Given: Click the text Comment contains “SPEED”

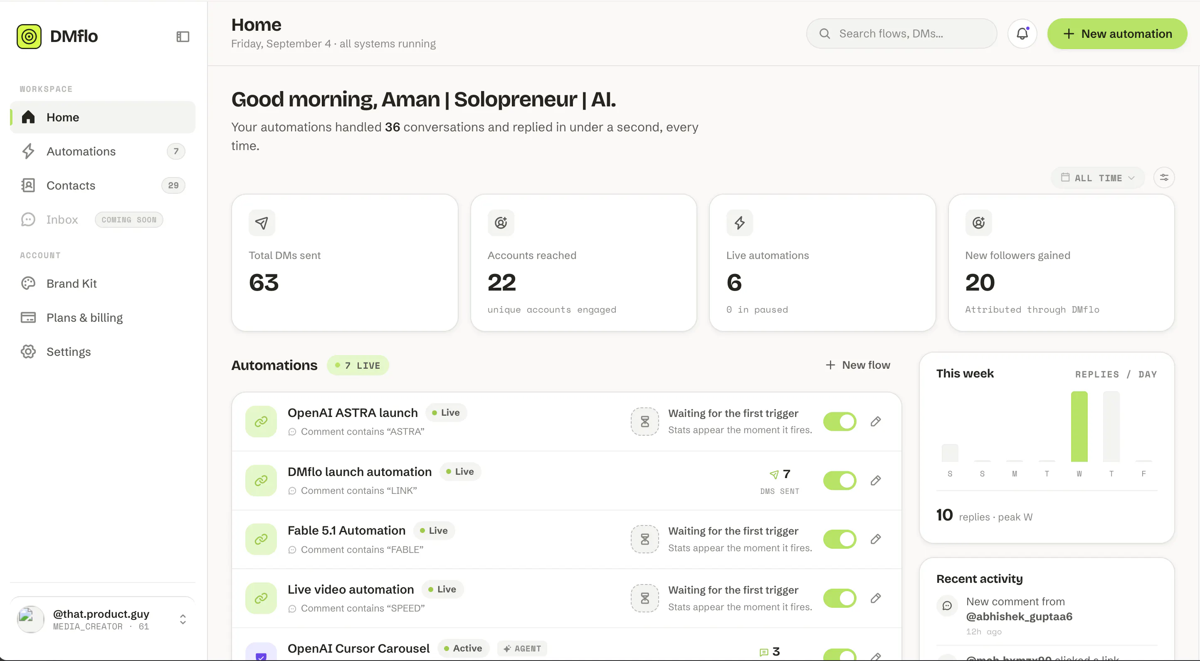Looking at the screenshot, I should click(363, 608).
